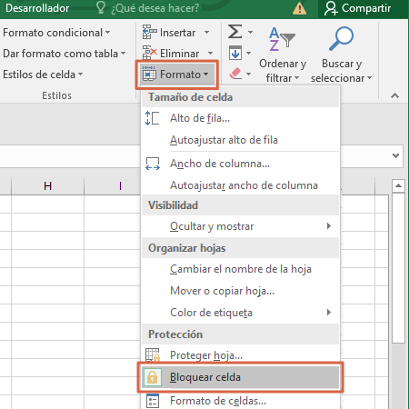Screen dimensions: 409x409
Task: Expand the Insertar dropdown arrow
Action: 206,32
